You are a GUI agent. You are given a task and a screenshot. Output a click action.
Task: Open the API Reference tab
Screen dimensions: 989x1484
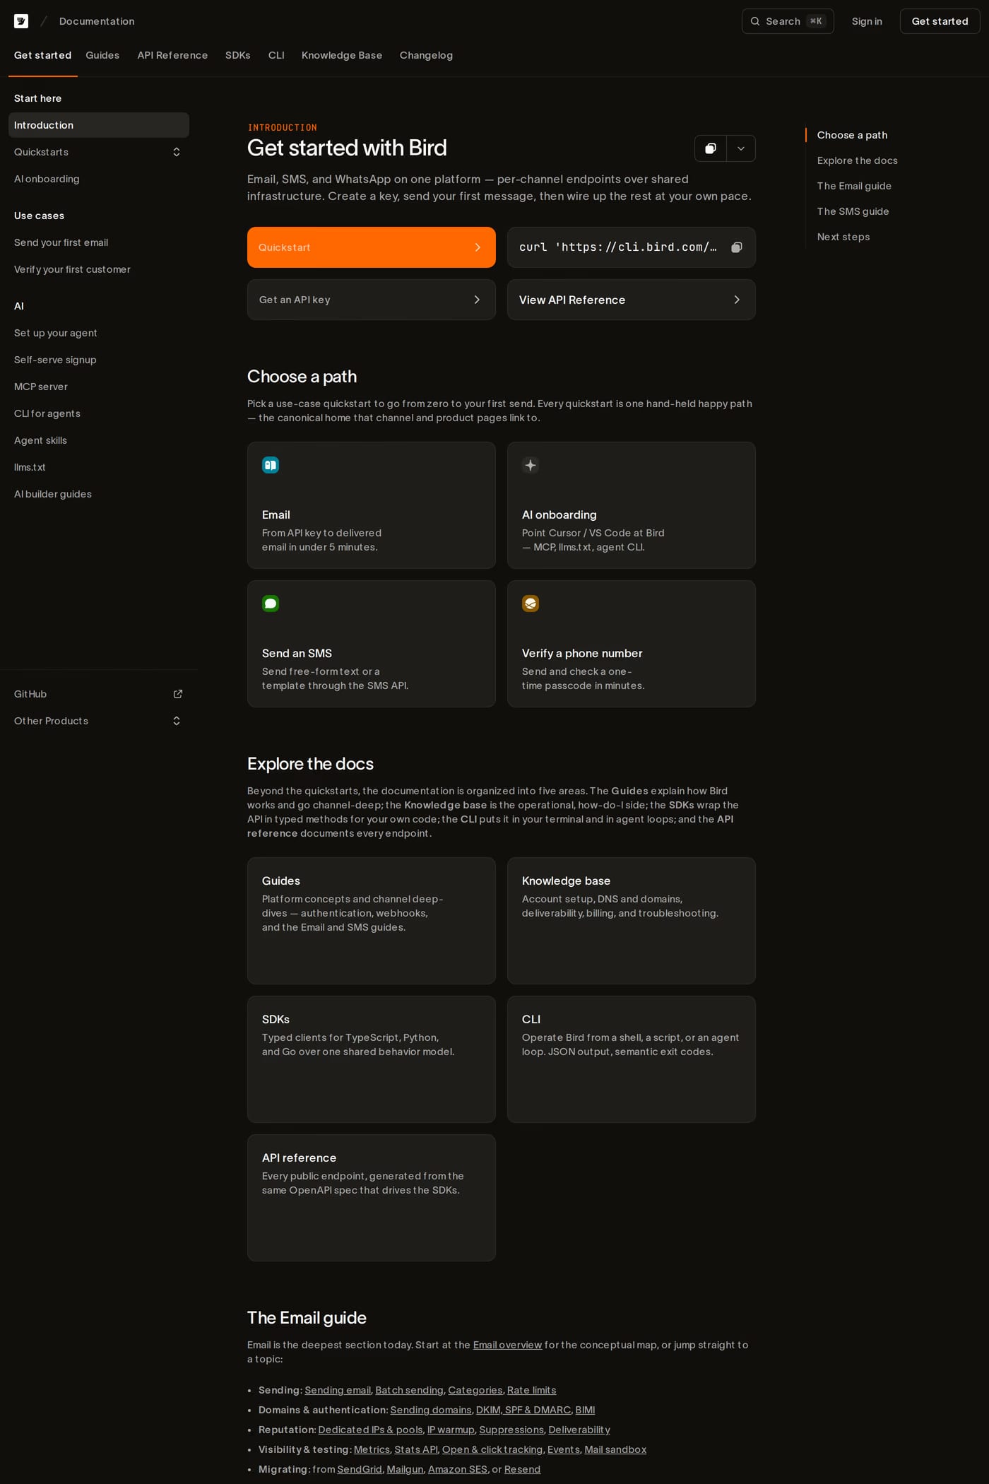[x=172, y=55]
